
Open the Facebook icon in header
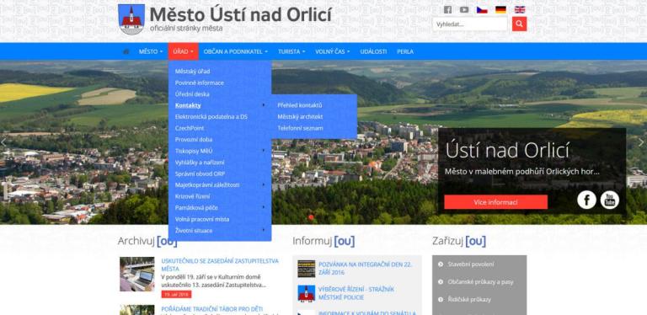point(447,10)
